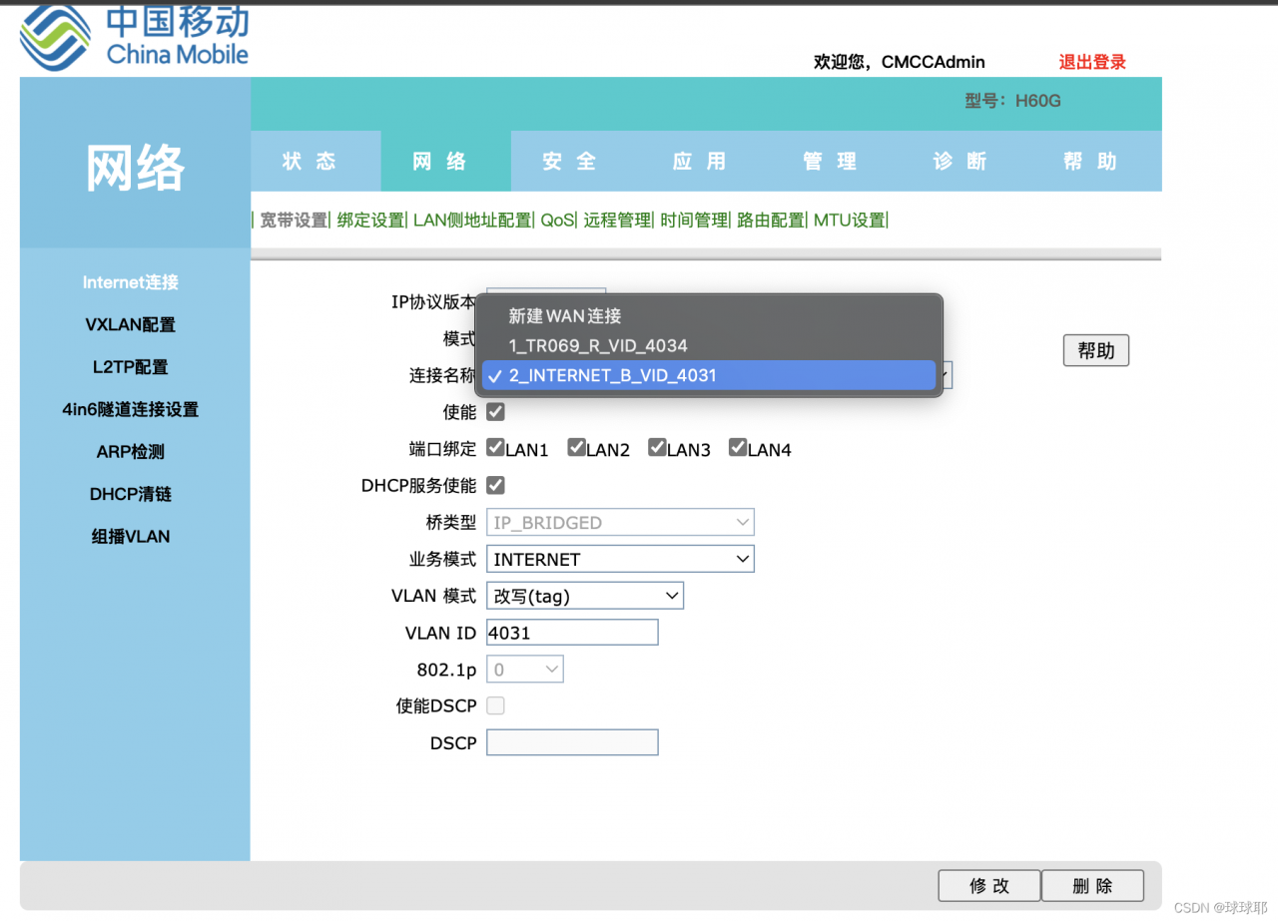The height and width of the screenshot is (921, 1278).
Task: Click the 退出登录 logout link
Action: pyautogui.click(x=1092, y=62)
